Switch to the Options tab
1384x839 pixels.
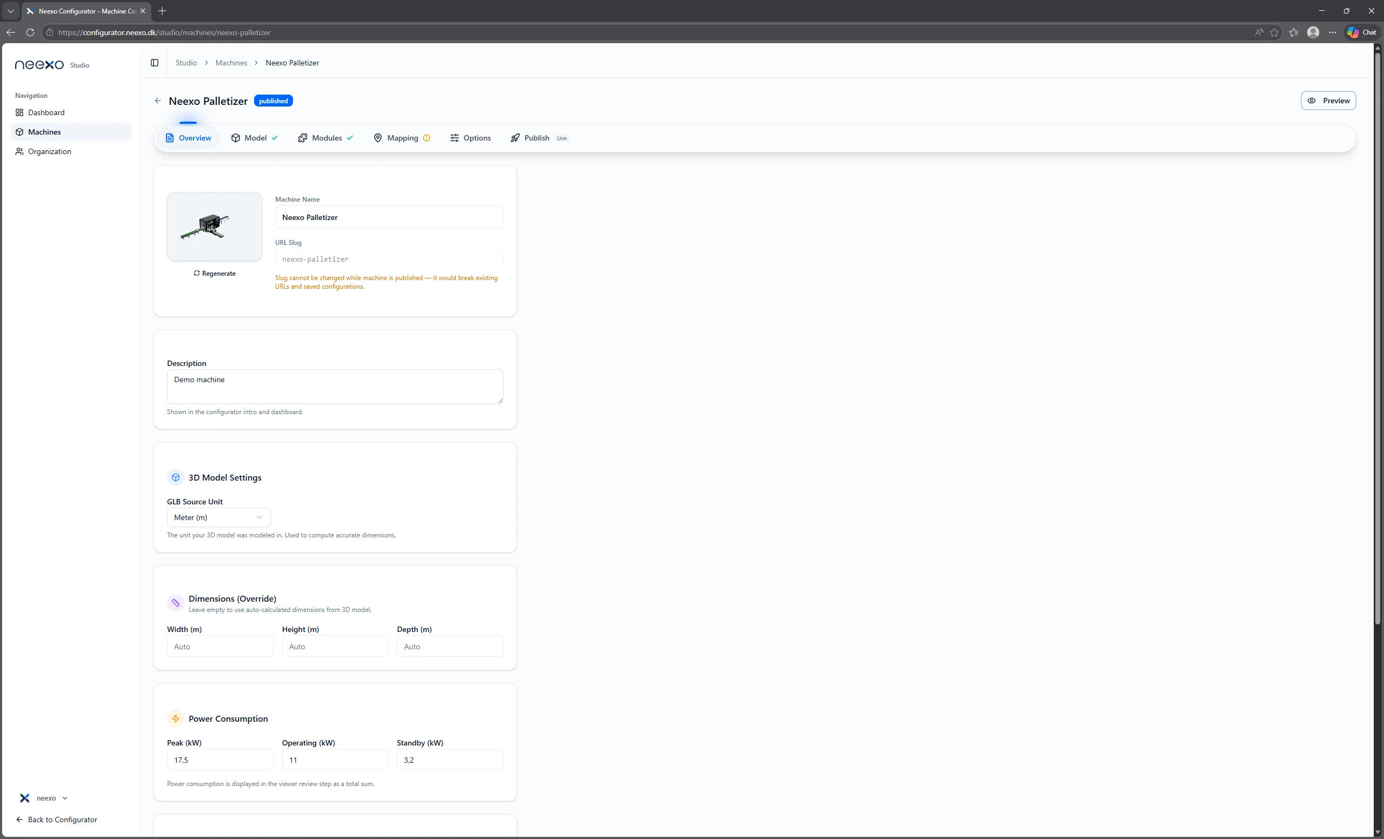(x=471, y=138)
